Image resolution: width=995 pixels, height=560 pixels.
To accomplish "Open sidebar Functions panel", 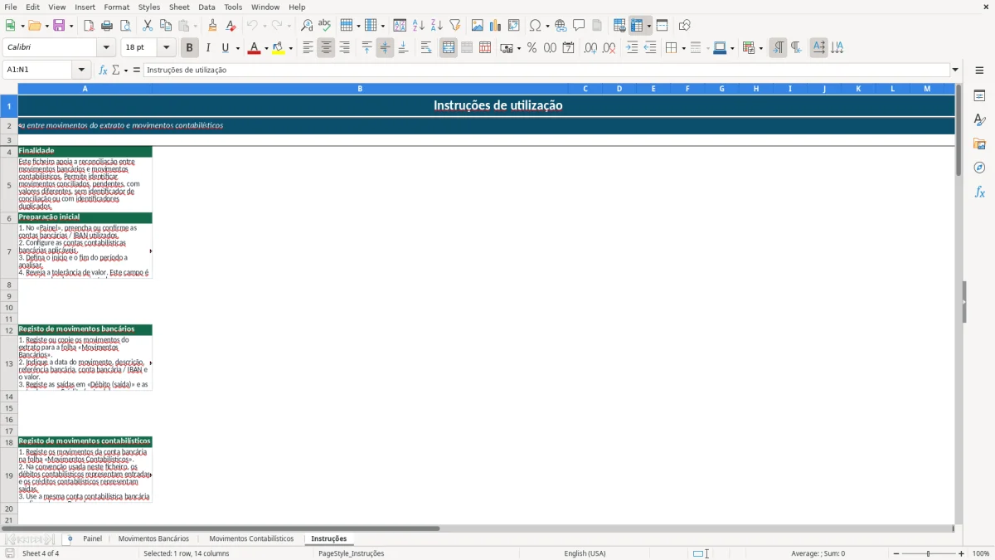I will pyautogui.click(x=979, y=192).
